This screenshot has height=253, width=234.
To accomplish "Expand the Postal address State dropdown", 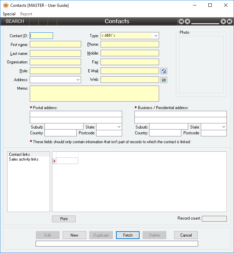I will [x=119, y=127].
